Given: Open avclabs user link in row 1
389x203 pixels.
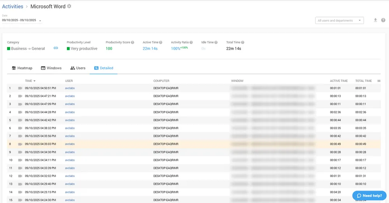Looking at the screenshot, I should tap(70, 88).
